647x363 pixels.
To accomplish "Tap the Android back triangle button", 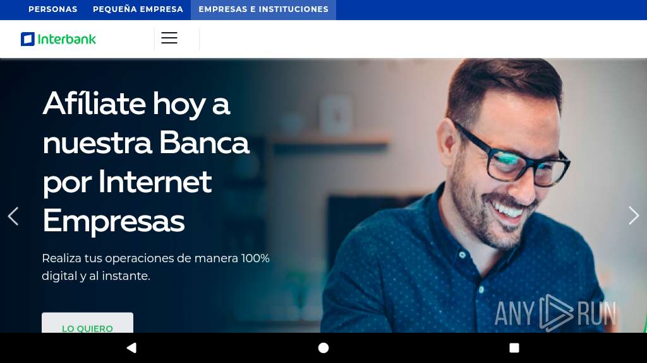I will (x=131, y=348).
